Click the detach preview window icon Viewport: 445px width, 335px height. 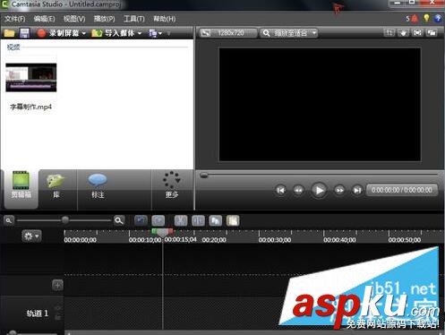432,32
